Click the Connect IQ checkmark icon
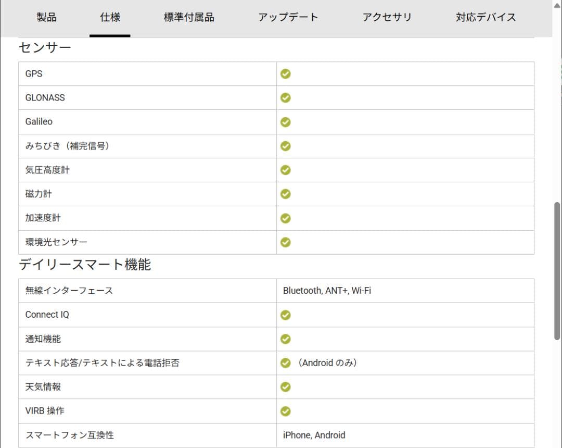This screenshot has height=448, width=562. click(x=285, y=315)
